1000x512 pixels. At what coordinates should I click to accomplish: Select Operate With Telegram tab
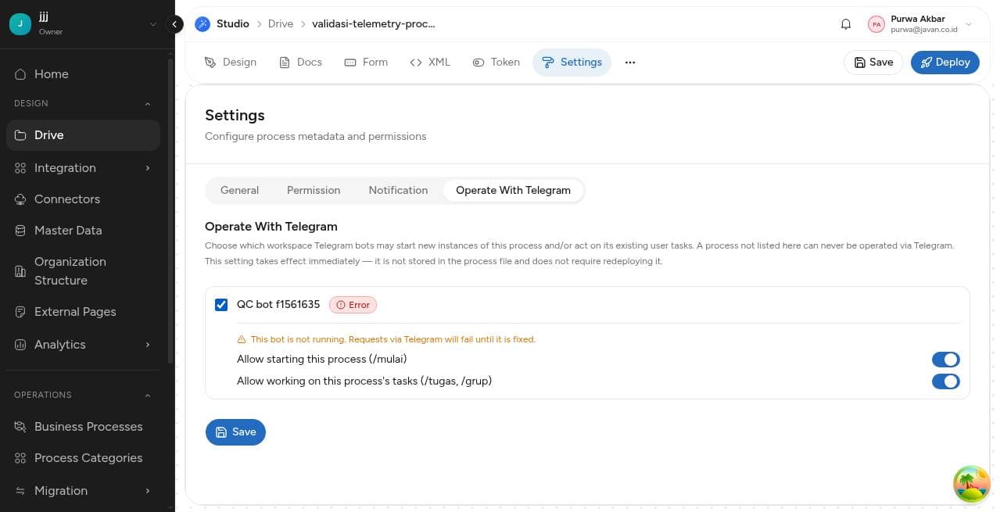[513, 191]
